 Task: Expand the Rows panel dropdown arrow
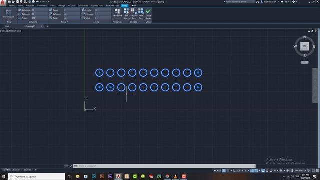[x=67, y=22]
